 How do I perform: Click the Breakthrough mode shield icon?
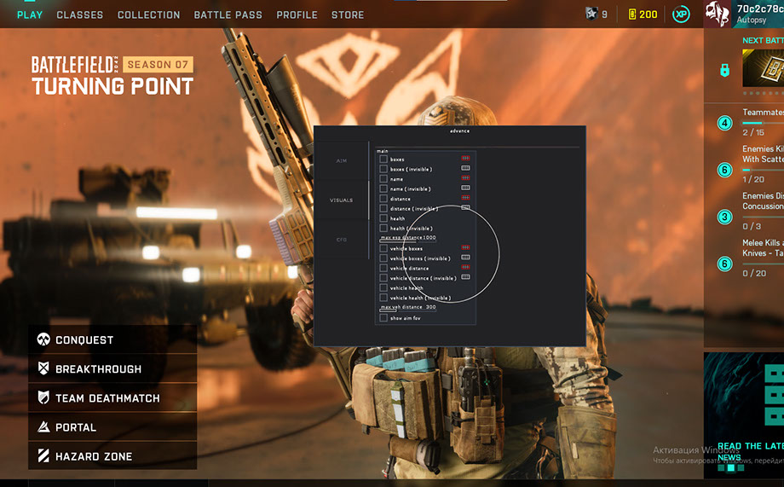click(x=43, y=369)
